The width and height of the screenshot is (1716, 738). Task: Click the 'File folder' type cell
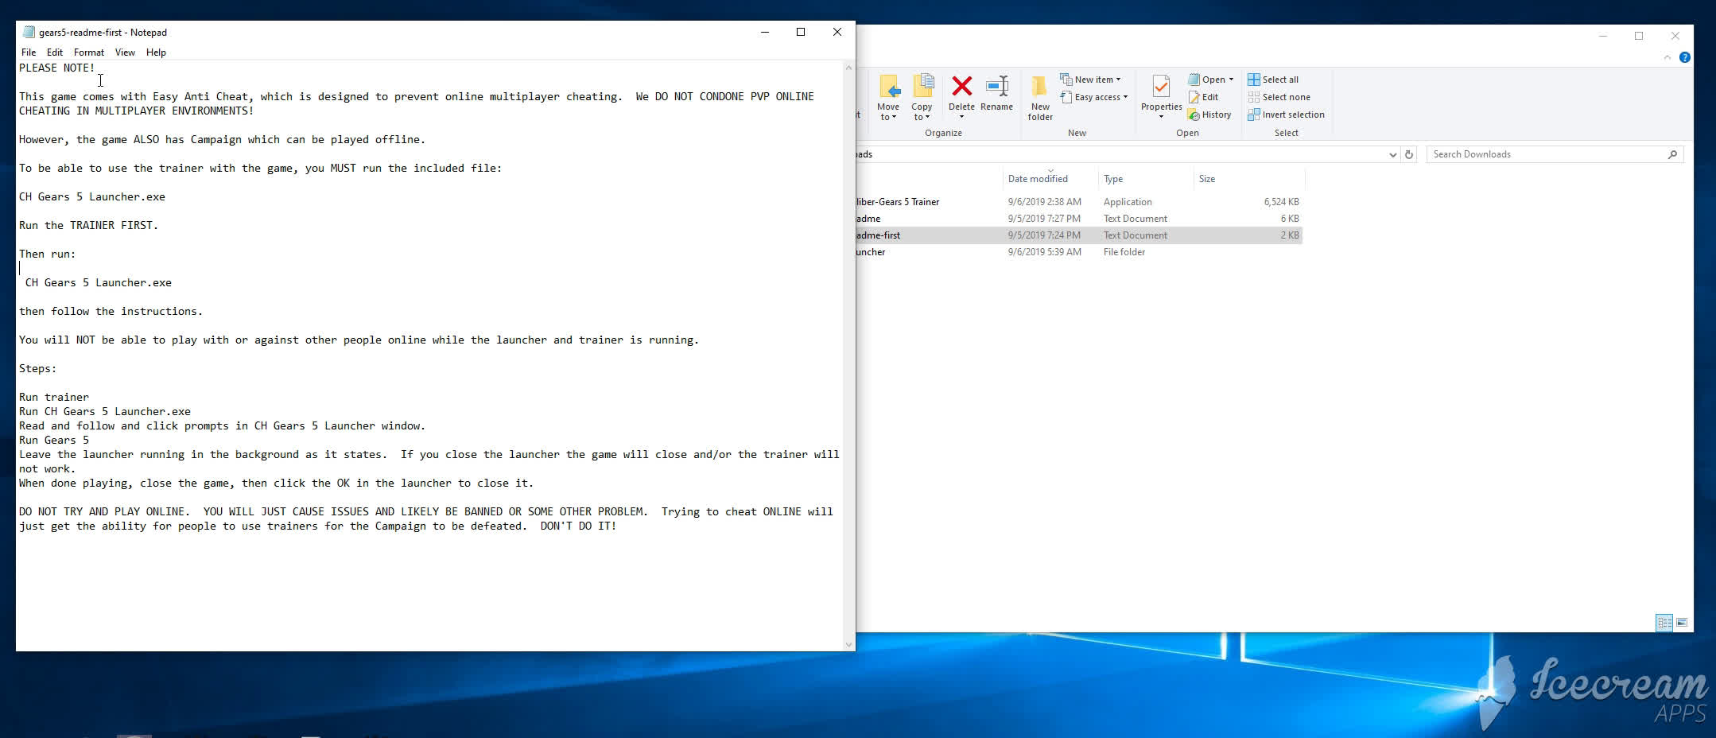pyautogui.click(x=1124, y=252)
